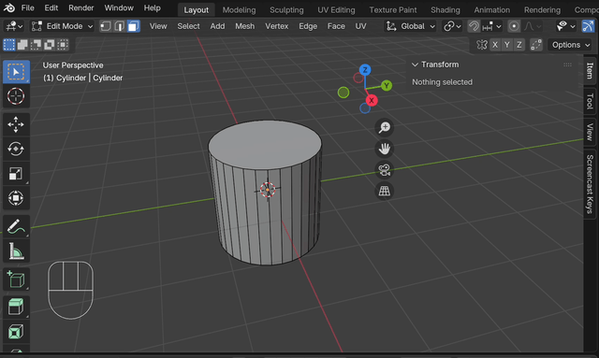This screenshot has height=358, width=599.
Task: Open the snapping options dropdown
Action: (x=491, y=26)
